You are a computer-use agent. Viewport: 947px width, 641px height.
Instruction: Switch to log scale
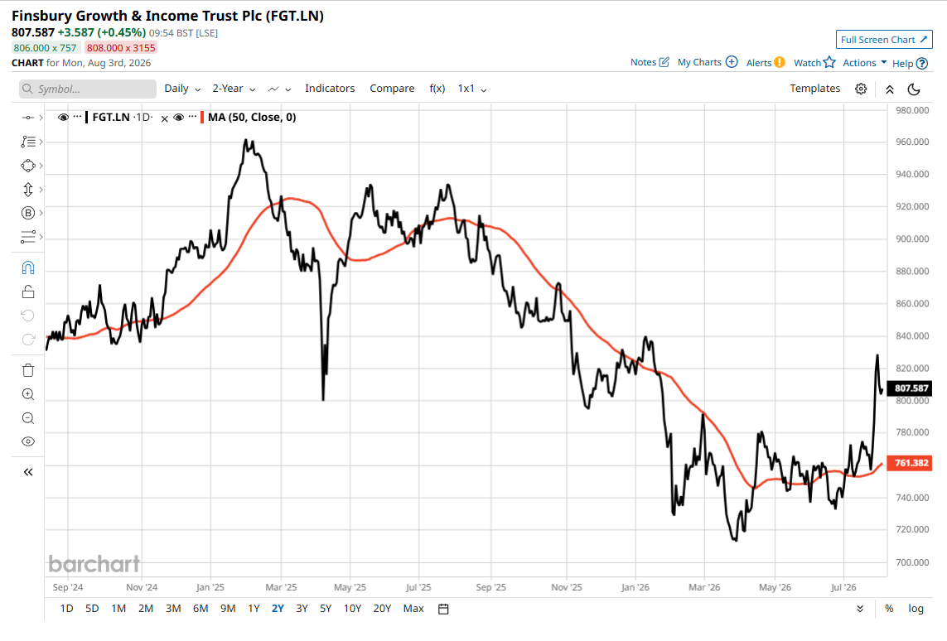[916, 609]
